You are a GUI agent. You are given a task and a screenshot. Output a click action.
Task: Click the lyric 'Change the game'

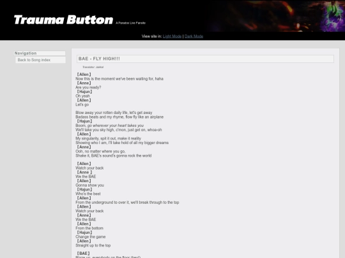pos(91,237)
